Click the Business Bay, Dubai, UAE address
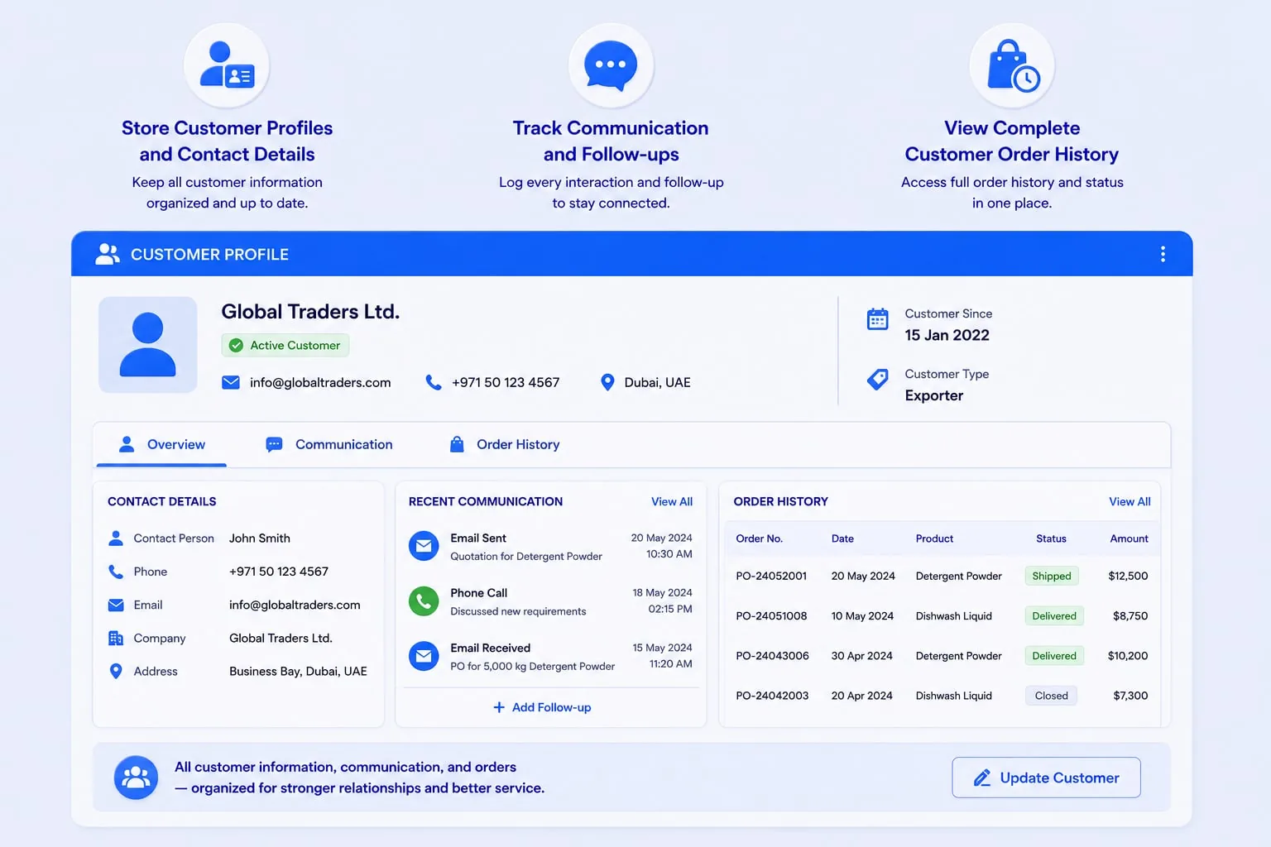1271x847 pixels. (x=298, y=672)
